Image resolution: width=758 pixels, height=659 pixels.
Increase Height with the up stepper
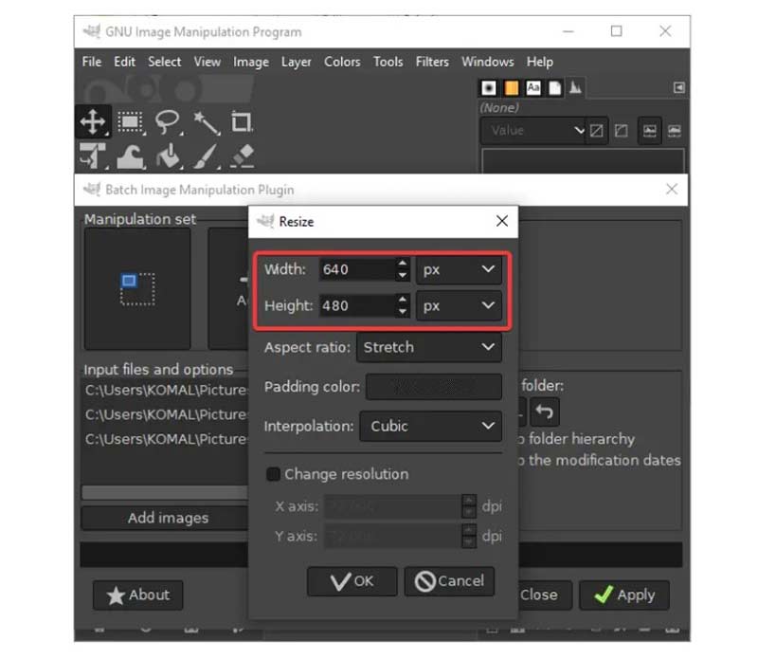[x=402, y=299]
